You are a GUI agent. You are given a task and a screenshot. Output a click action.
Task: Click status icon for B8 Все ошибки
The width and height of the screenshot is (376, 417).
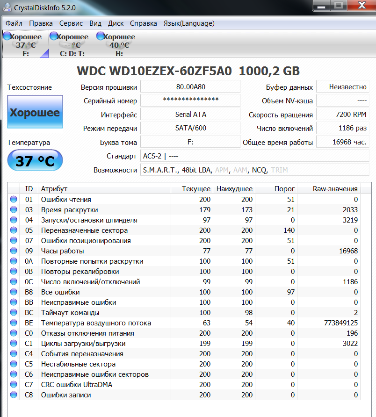click(14, 292)
